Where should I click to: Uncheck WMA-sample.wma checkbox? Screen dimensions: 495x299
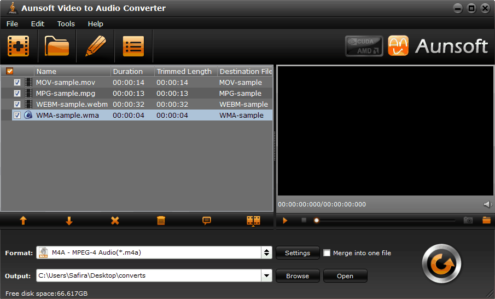(17, 115)
